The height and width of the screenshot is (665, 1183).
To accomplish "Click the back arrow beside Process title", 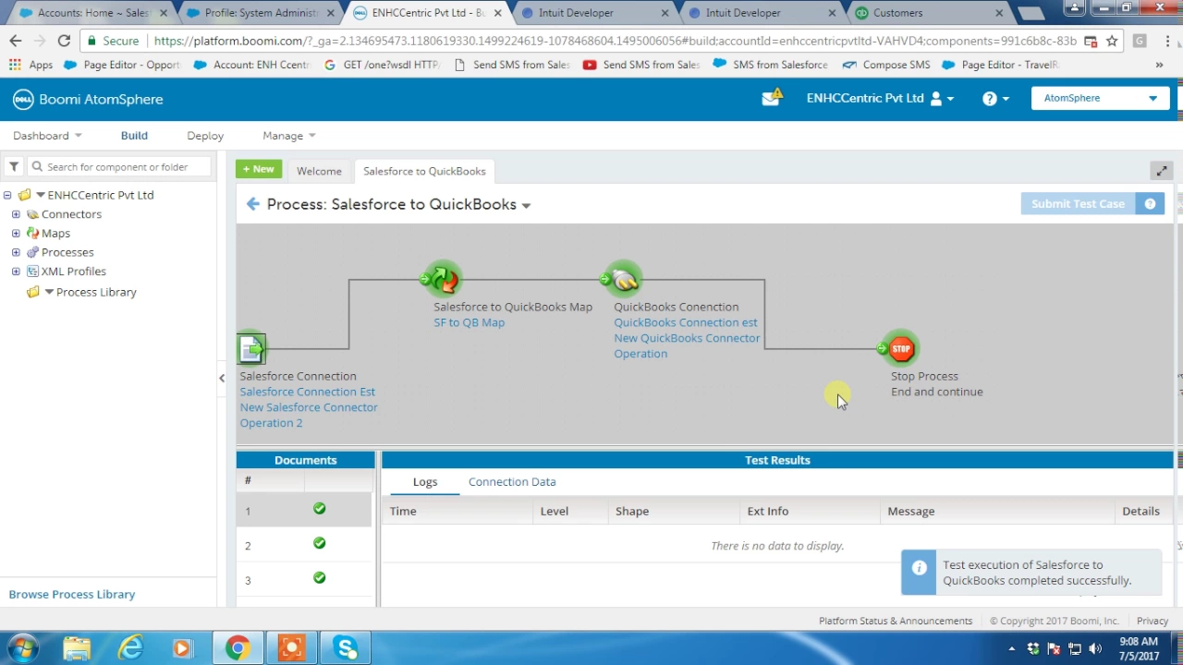I will [252, 204].
